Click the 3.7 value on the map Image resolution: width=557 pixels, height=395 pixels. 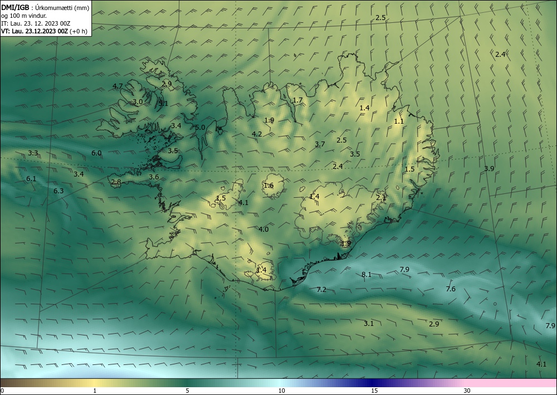pos(320,144)
